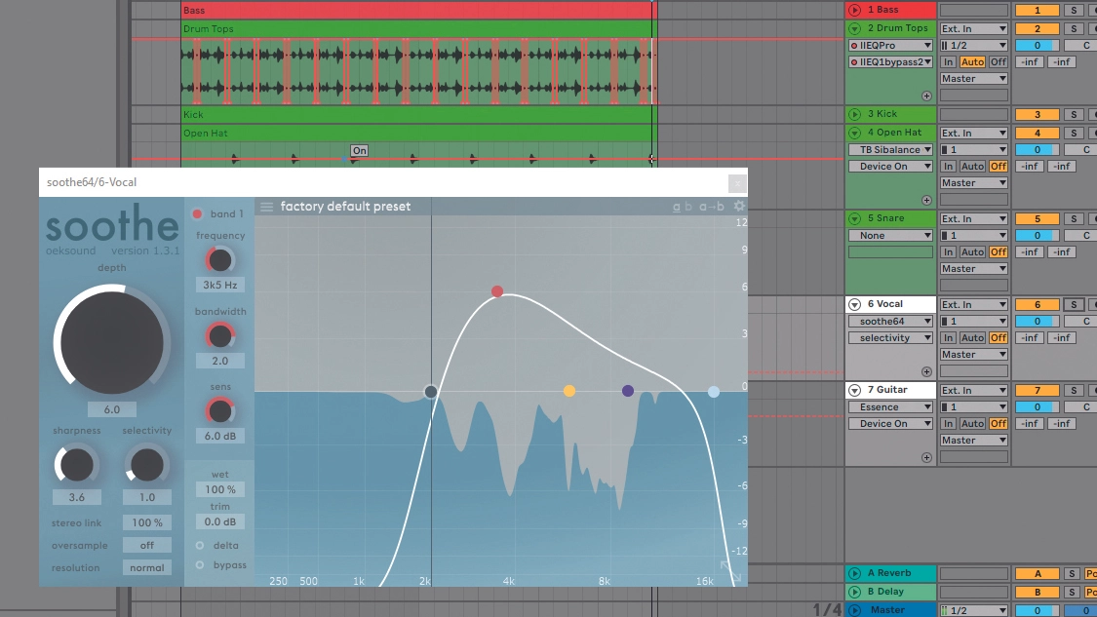Copy state A to B in soothe

coord(712,207)
